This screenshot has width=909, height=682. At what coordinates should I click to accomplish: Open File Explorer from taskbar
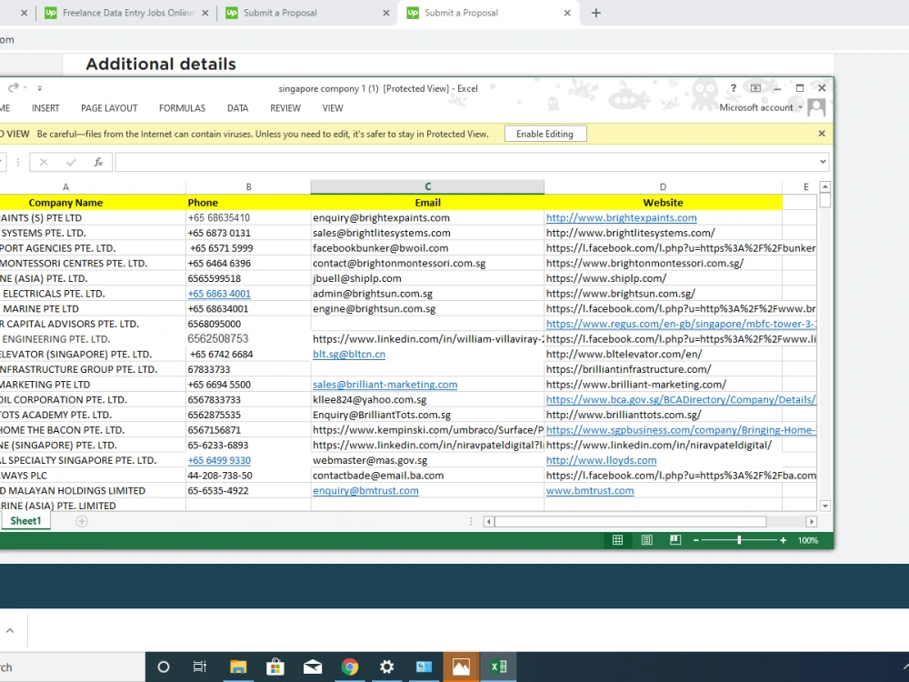coord(237,667)
